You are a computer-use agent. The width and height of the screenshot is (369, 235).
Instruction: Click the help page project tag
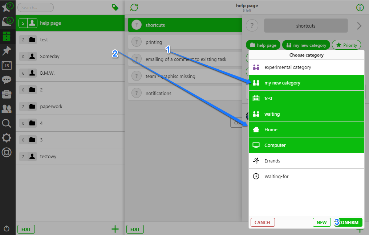263,45
